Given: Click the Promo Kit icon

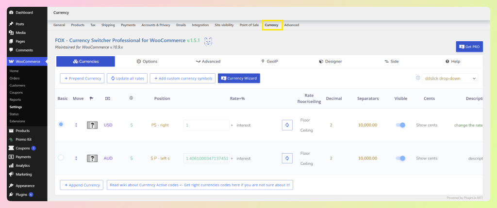Looking at the screenshot, I should coord(12,139).
